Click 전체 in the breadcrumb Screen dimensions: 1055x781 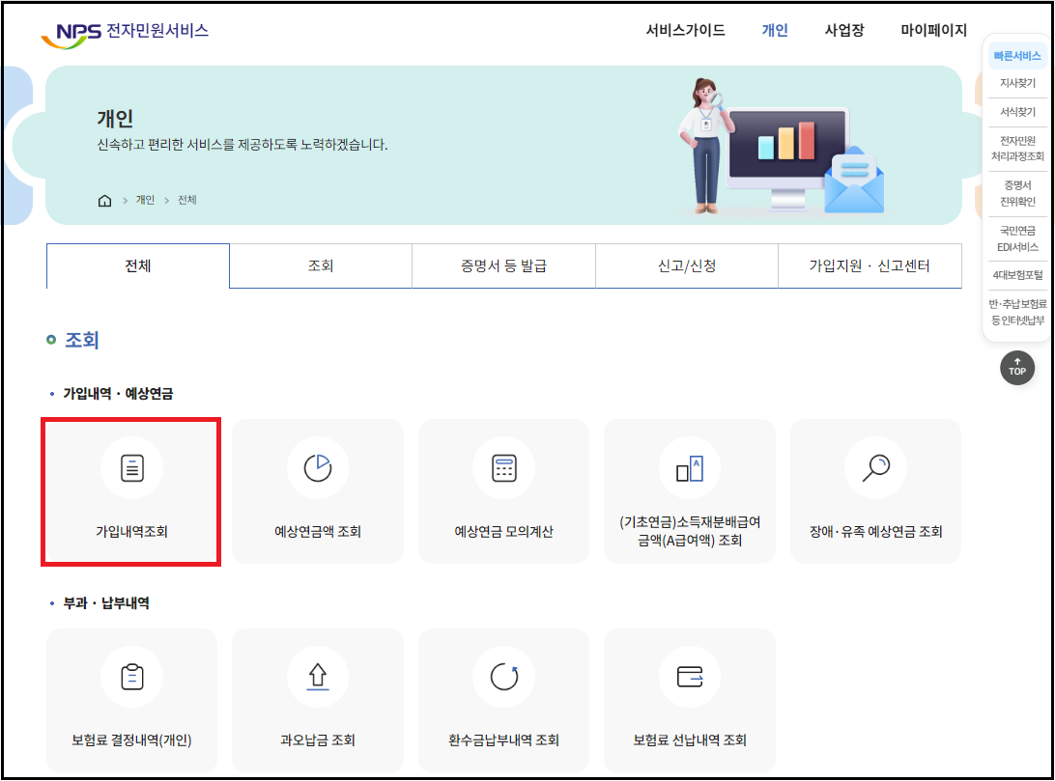(187, 200)
